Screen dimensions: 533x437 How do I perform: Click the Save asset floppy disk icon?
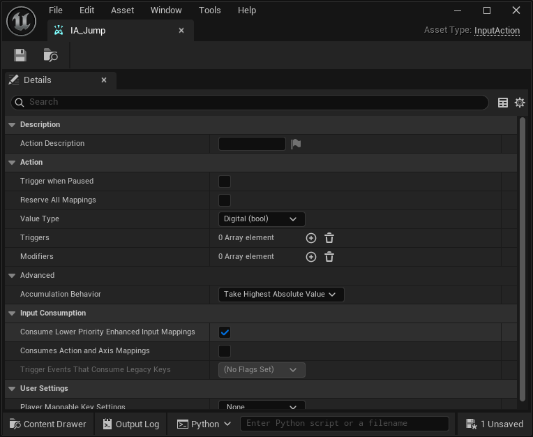coord(20,55)
